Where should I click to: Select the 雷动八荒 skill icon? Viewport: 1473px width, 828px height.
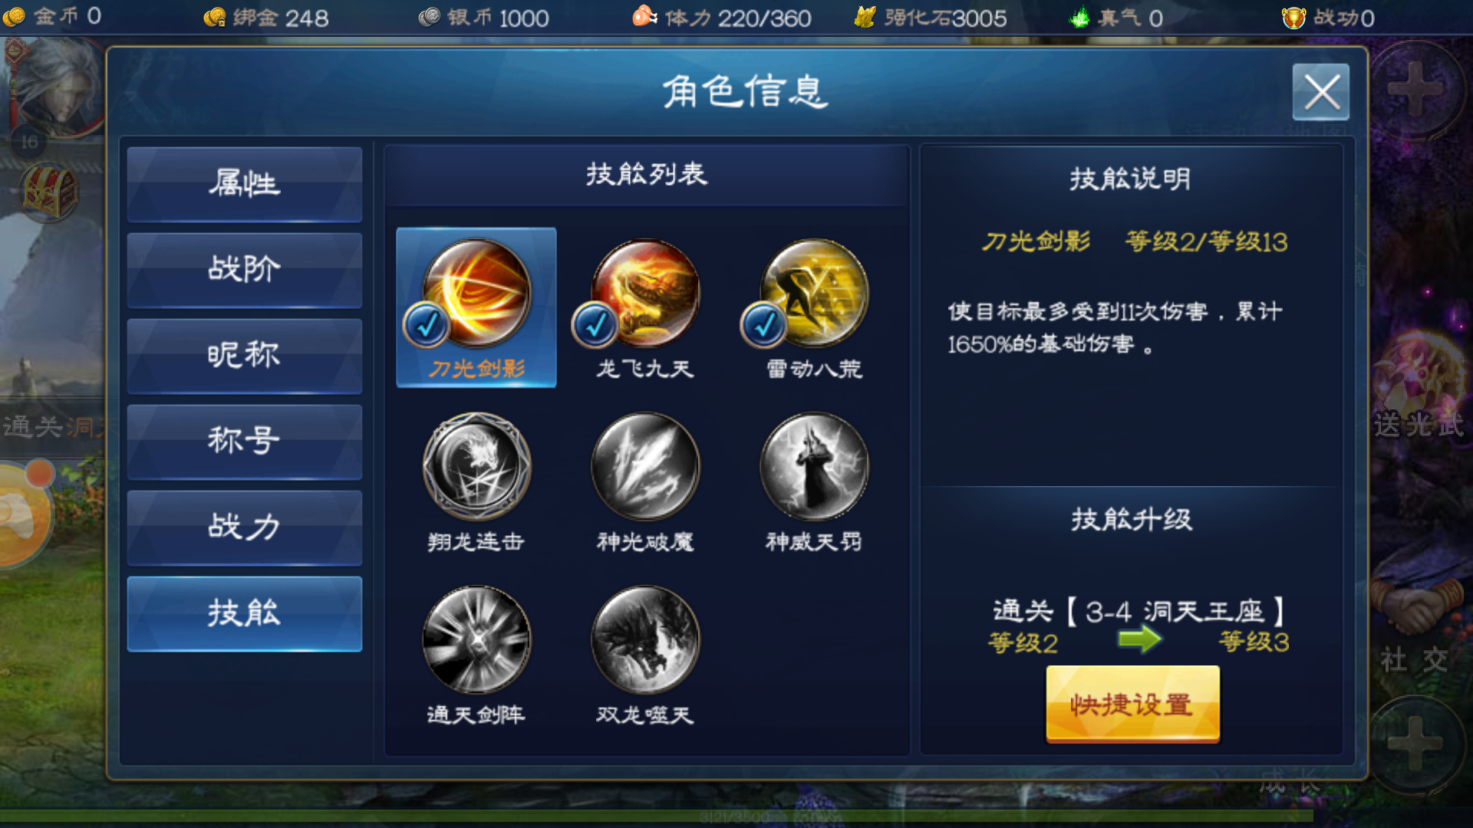pos(814,293)
